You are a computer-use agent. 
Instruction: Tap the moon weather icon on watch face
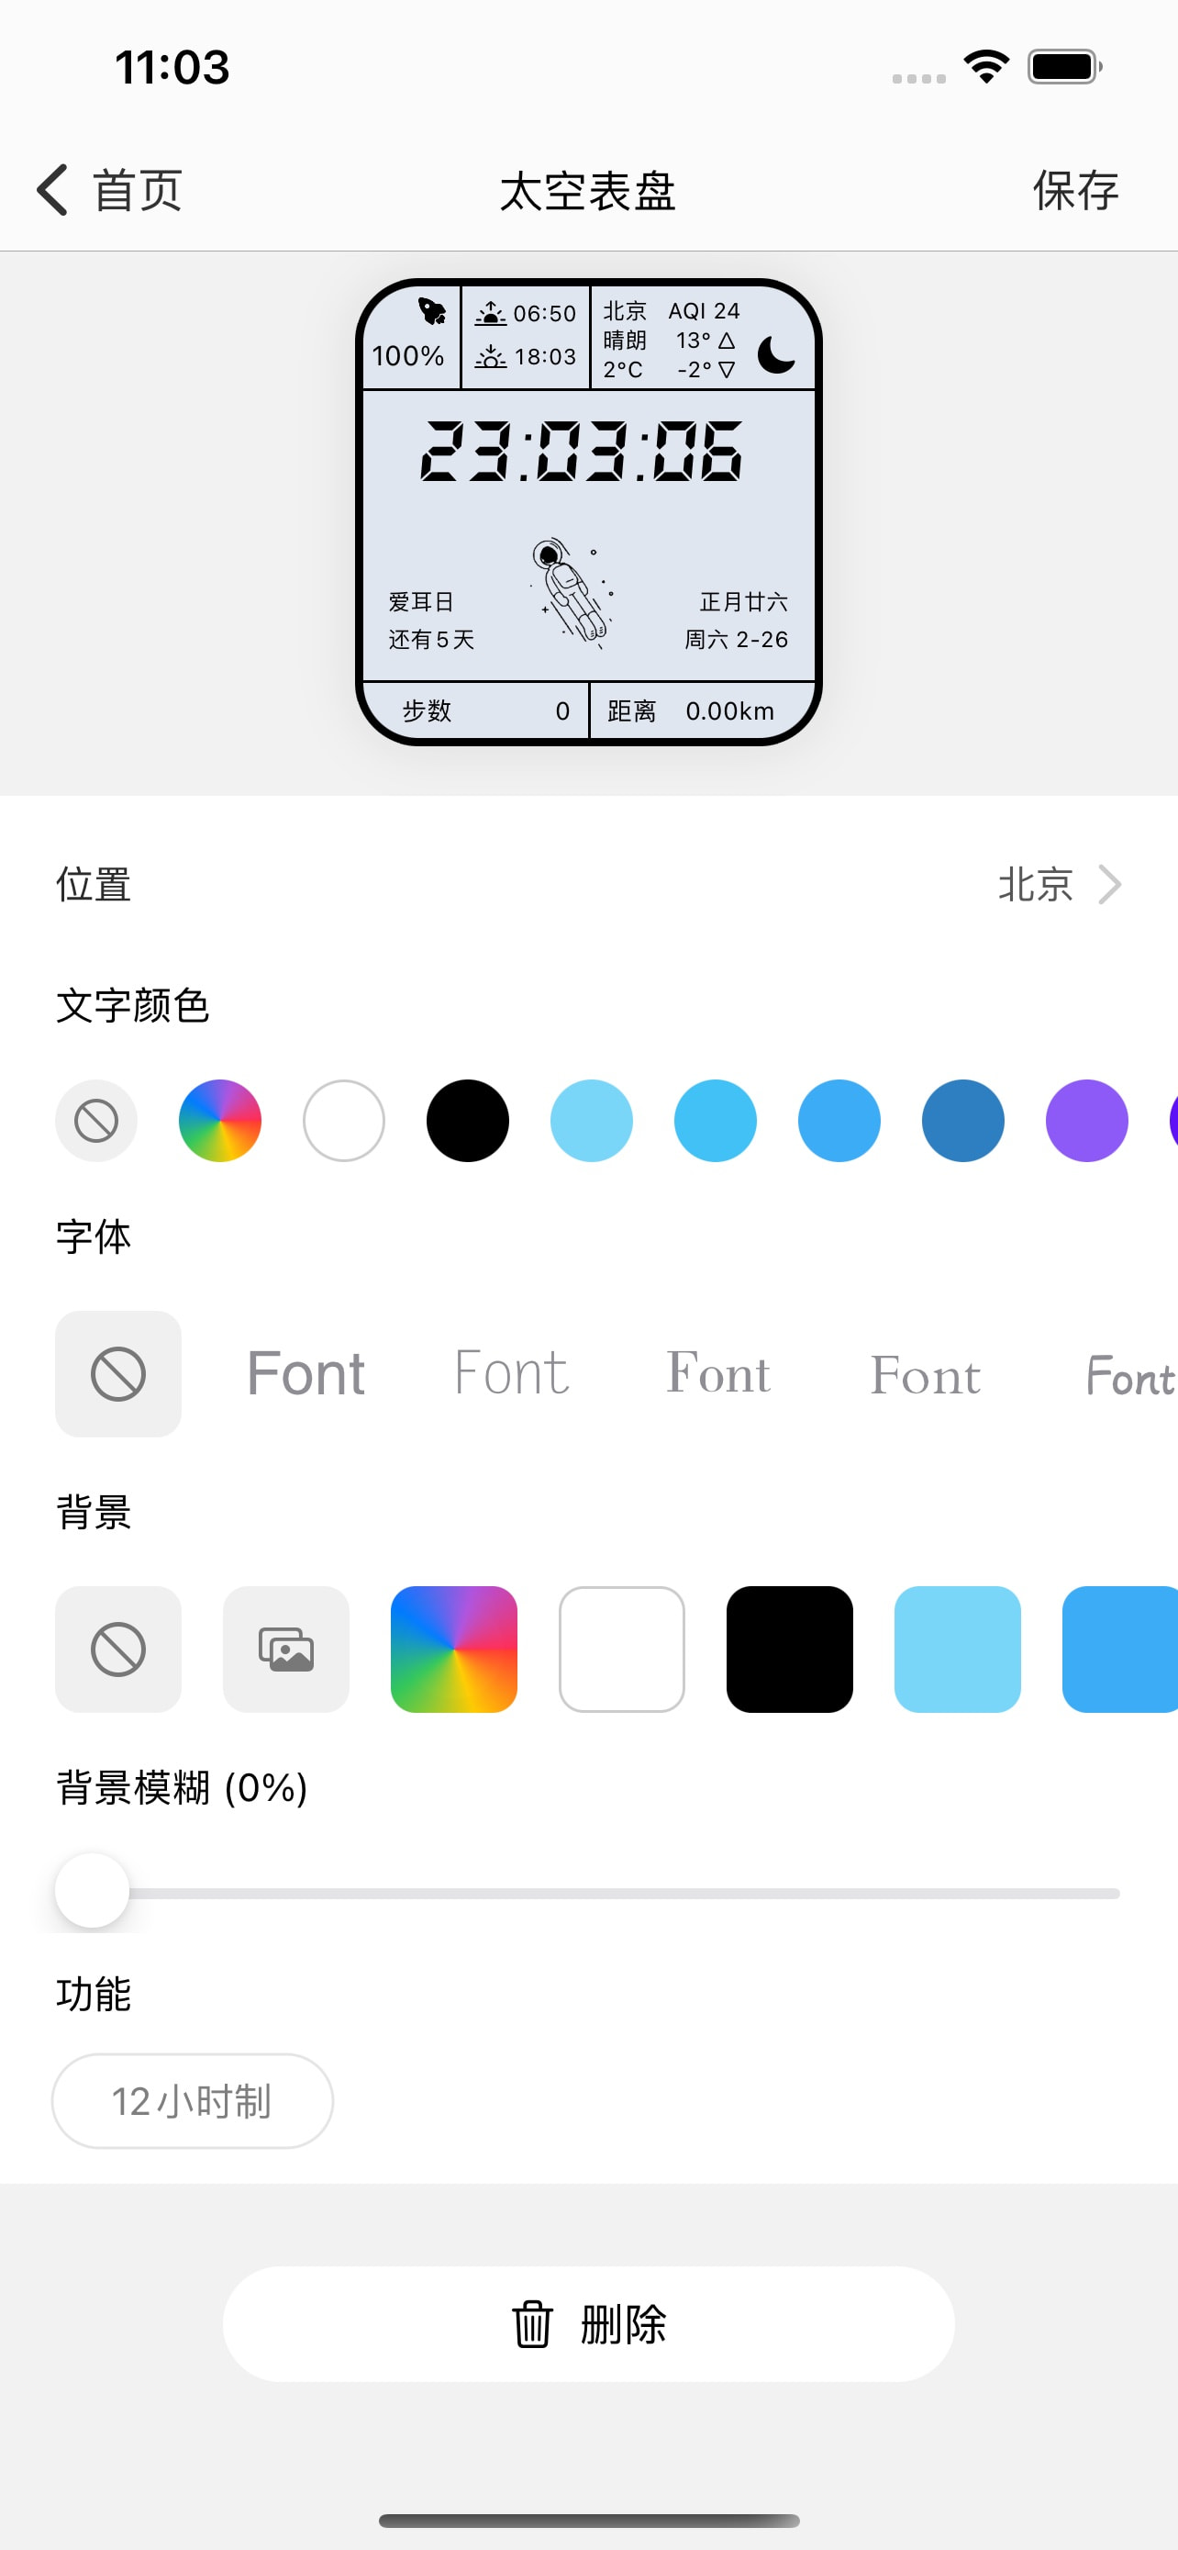pyautogui.click(x=776, y=353)
